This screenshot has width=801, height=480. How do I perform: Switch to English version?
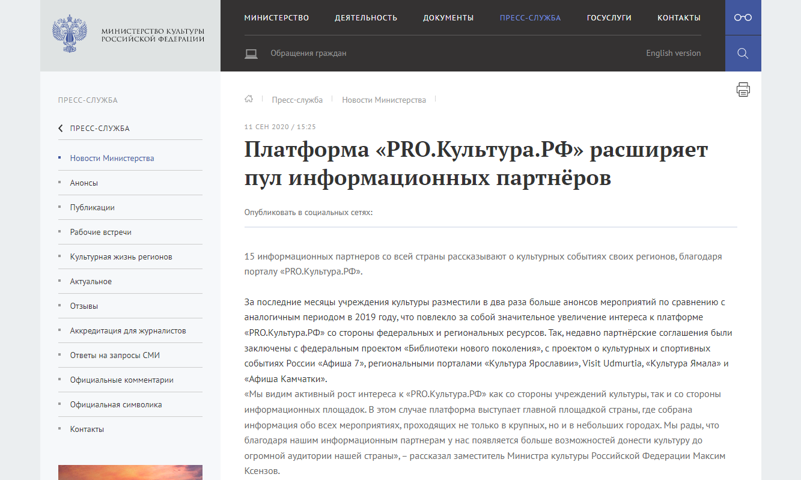[x=673, y=53]
